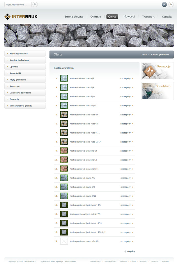
Task: Go to the Transport menu page
Action: (x=148, y=17)
